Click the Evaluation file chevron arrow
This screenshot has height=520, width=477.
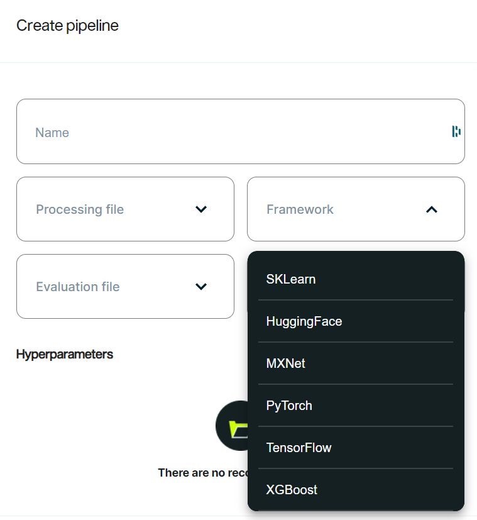[201, 287]
